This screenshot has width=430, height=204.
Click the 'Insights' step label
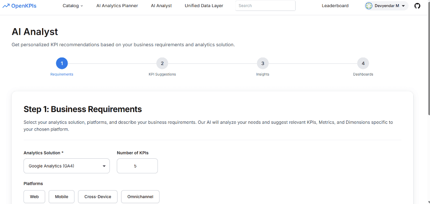tap(263, 74)
